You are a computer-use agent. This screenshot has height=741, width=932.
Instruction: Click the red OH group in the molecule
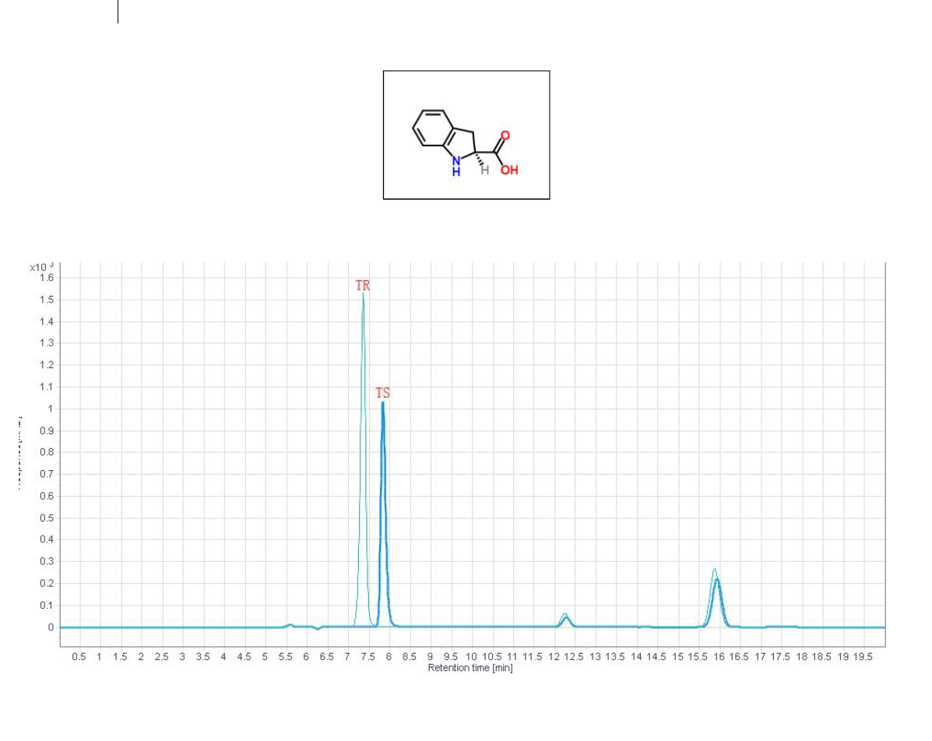(x=509, y=170)
